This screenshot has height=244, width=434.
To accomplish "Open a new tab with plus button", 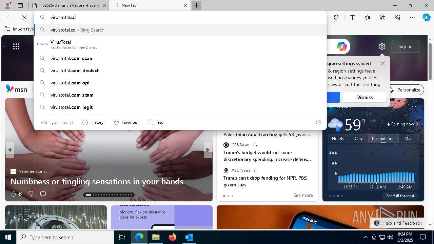I will tap(196, 5).
